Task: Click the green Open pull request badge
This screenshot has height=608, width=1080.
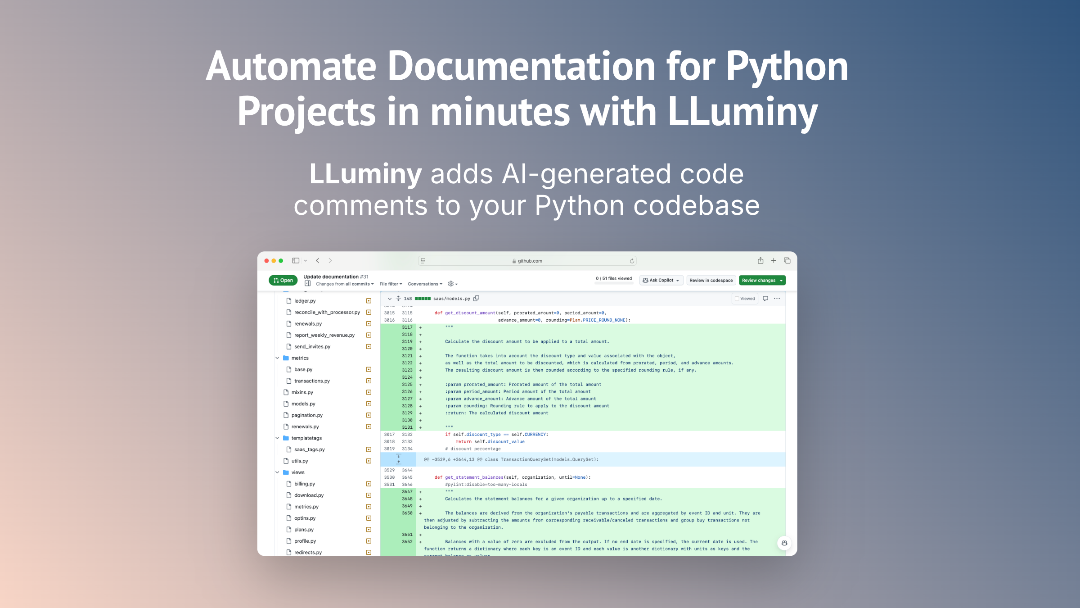Action: (x=283, y=280)
